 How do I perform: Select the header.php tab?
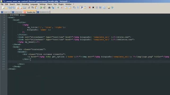[30, 12]
